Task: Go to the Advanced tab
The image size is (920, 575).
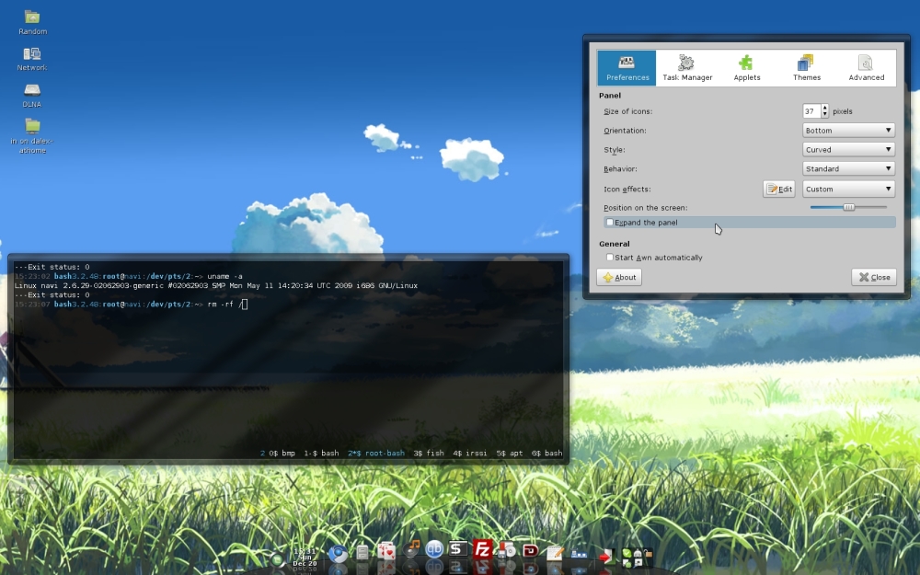Action: 866,68
